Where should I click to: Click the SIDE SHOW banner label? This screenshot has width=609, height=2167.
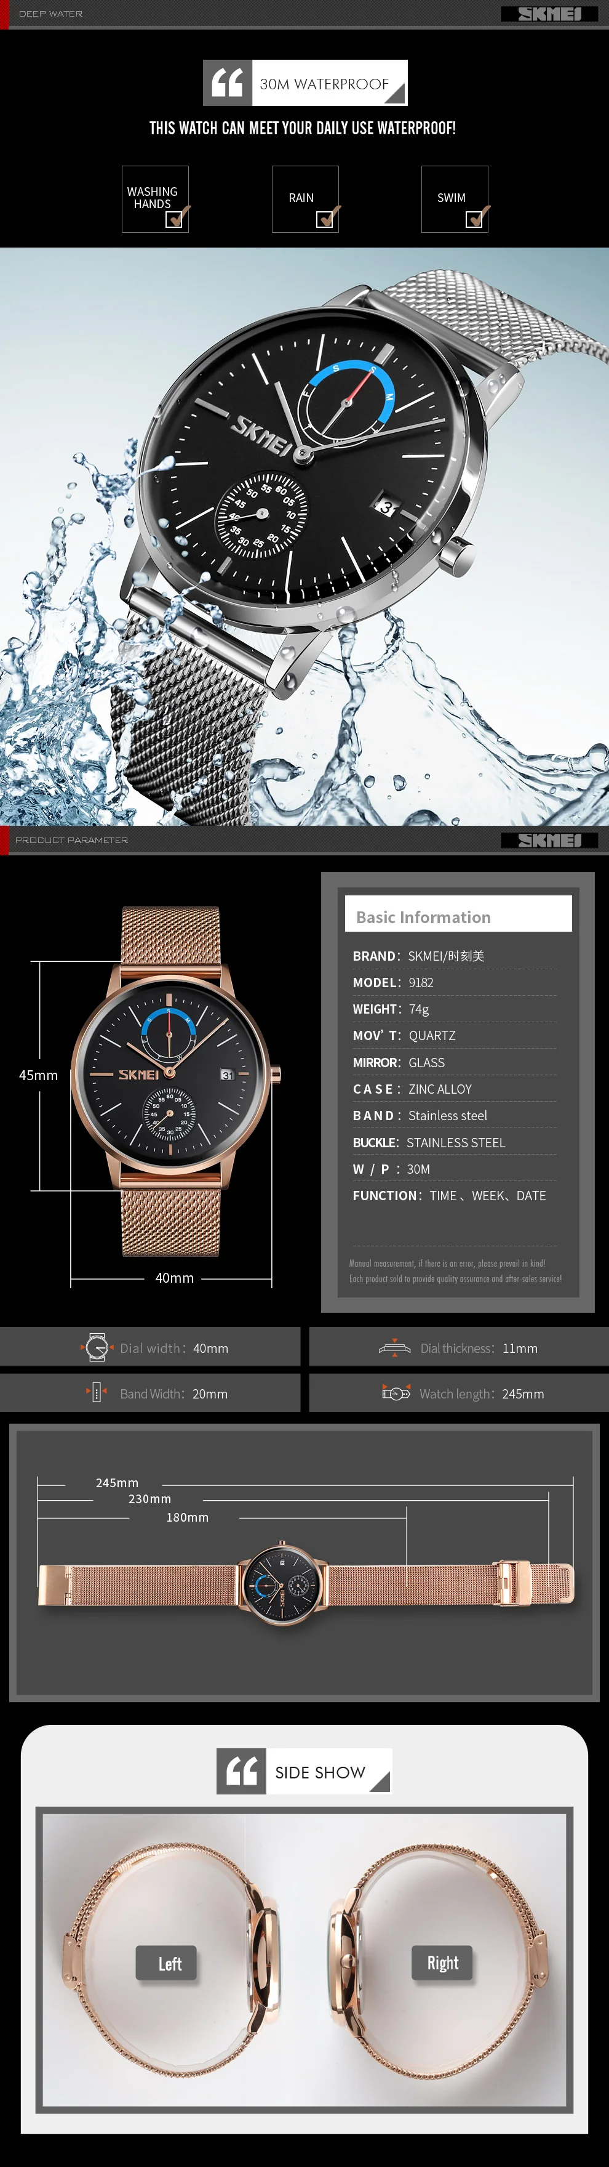320,1772
